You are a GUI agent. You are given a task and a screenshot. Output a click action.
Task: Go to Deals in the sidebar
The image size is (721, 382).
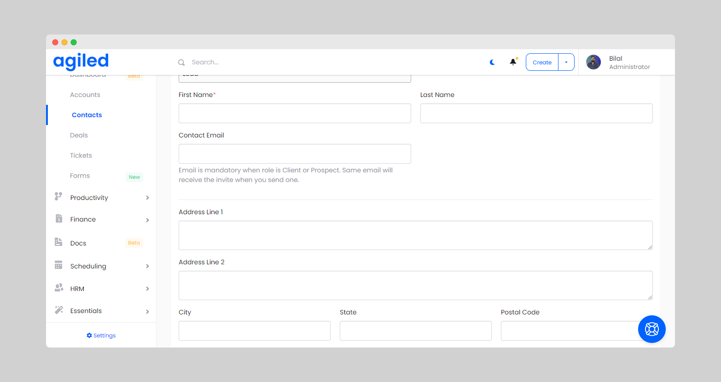click(79, 135)
